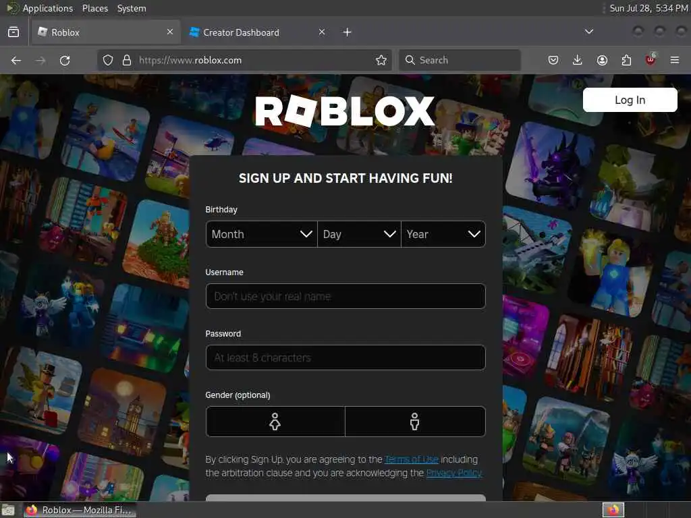Reload the Roblox page

pos(65,60)
